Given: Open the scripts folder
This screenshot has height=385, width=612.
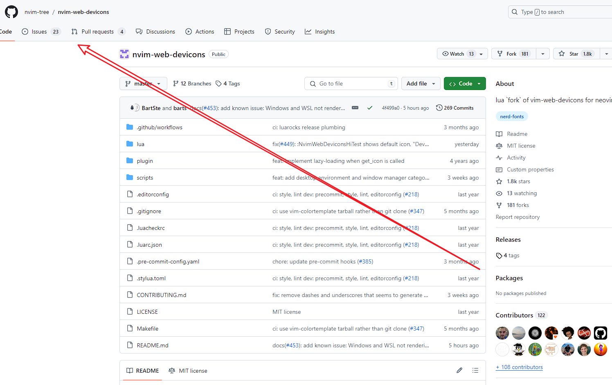Looking at the screenshot, I should 145,178.
